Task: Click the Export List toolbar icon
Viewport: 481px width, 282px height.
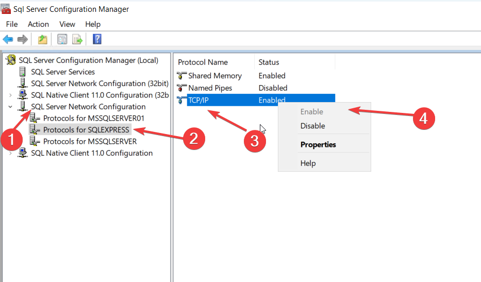Action: pyautogui.click(x=77, y=39)
